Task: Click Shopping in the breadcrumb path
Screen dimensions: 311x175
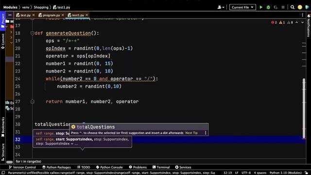Action: (x=41, y=7)
